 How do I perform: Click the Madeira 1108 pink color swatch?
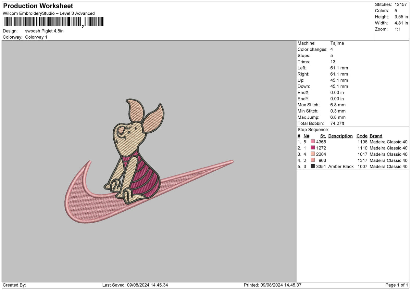313,142
